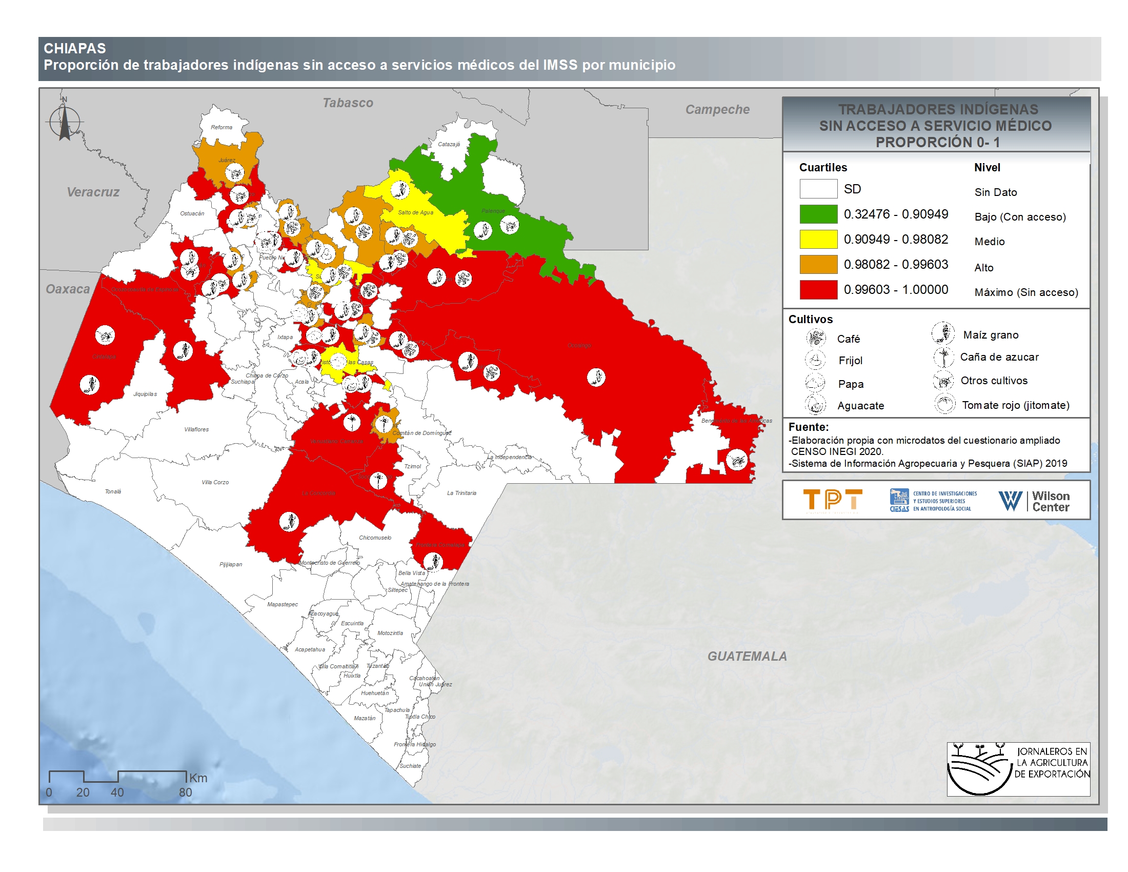Screen dimensions: 1128x872
Task: Click the yellow Medio quartile swatch
Action: coord(818,239)
